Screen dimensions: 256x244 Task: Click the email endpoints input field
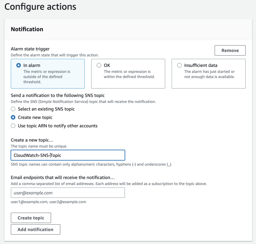(x=67, y=192)
